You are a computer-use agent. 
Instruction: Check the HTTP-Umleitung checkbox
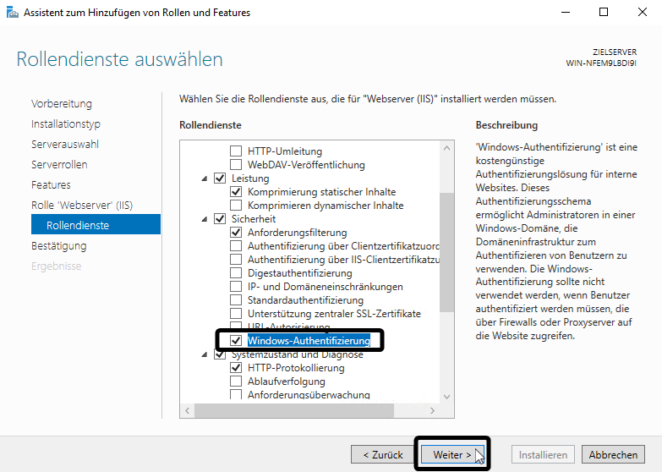pyautogui.click(x=236, y=151)
